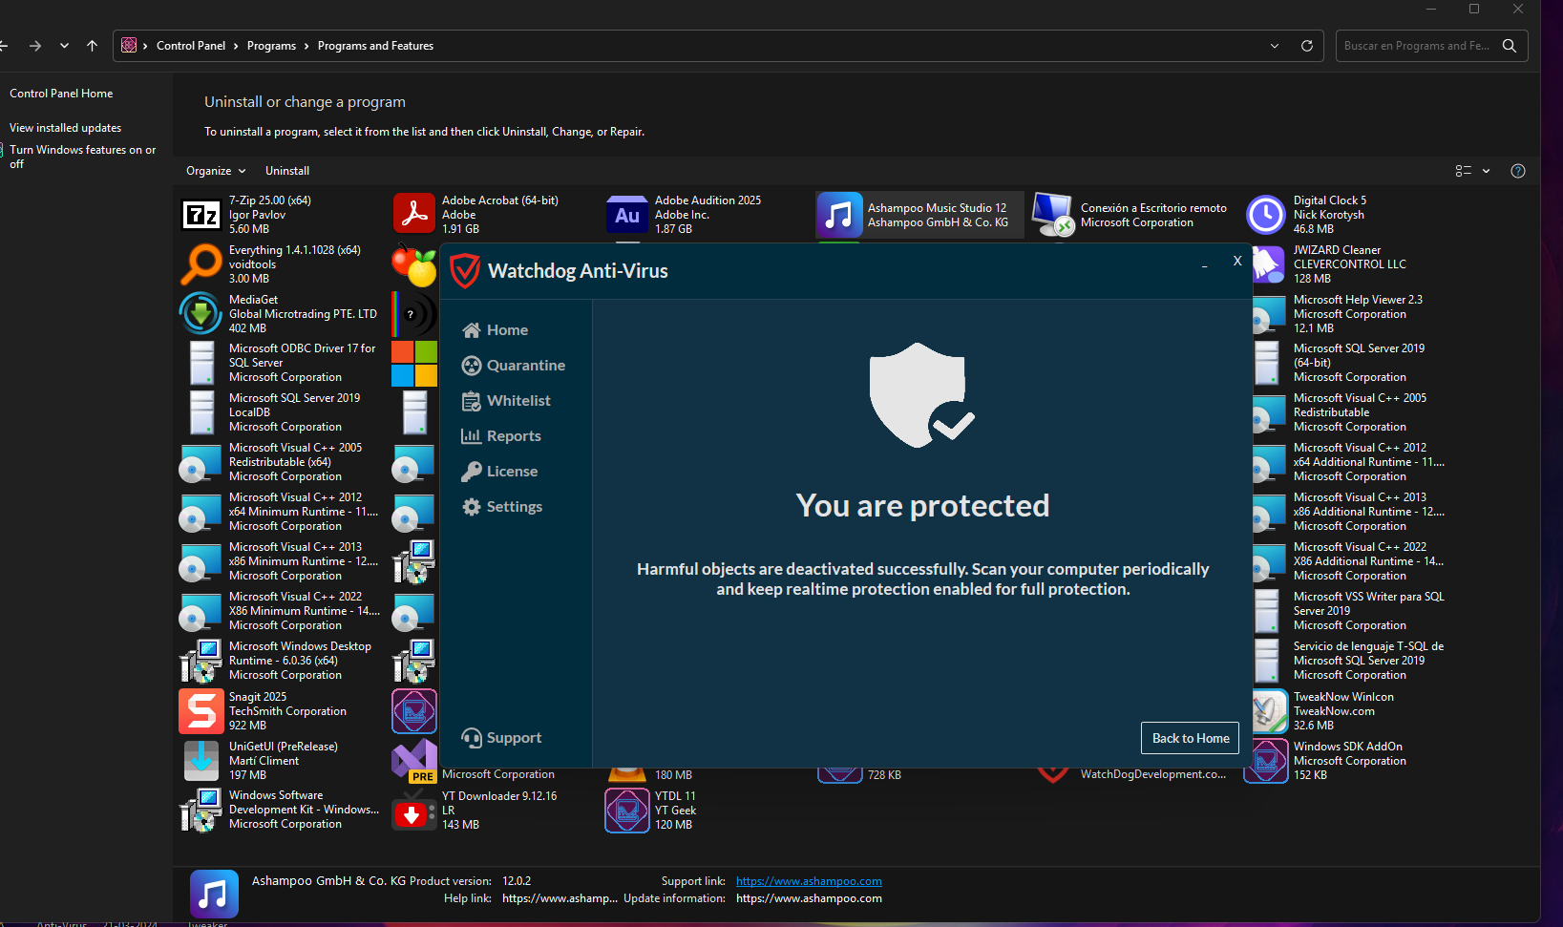Go forward with the navigation arrow

click(x=35, y=46)
